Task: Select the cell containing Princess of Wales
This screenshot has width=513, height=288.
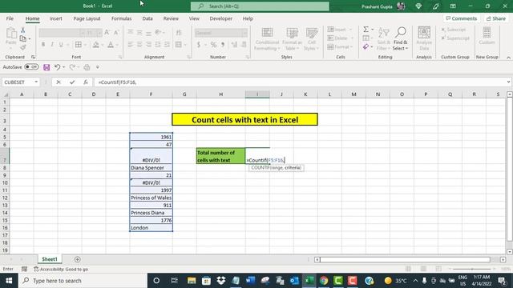Action: [x=151, y=198]
